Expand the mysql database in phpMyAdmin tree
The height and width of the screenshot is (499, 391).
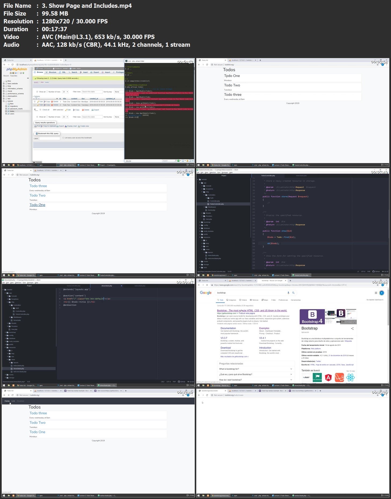[x=4, y=91]
